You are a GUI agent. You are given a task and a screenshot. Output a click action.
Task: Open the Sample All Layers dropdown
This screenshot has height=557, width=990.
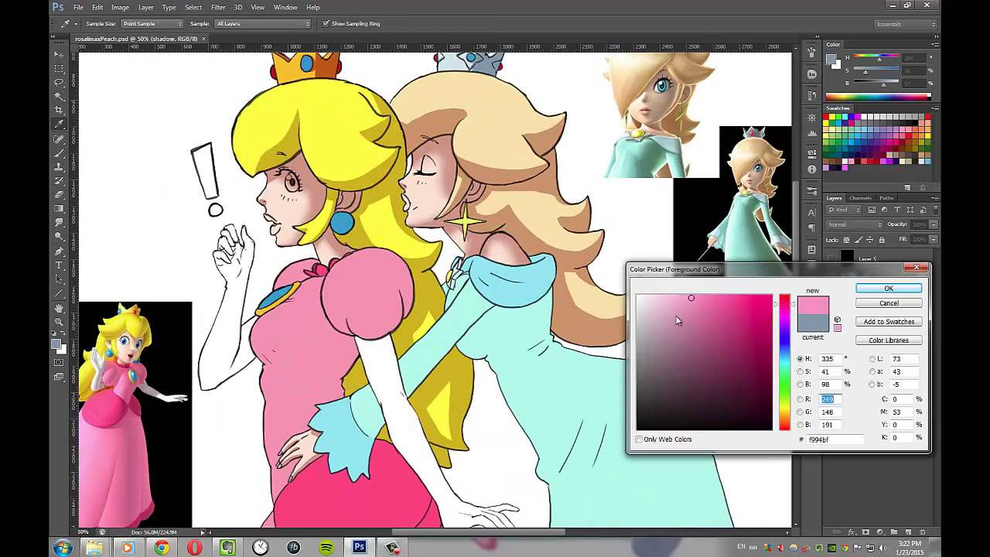tap(262, 24)
